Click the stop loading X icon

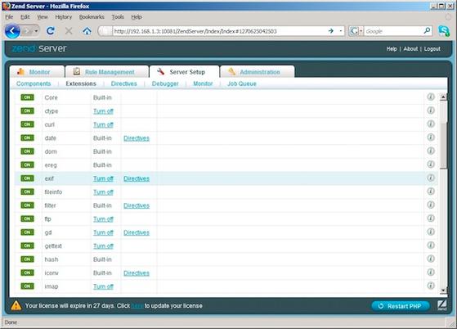click(69, 30)
